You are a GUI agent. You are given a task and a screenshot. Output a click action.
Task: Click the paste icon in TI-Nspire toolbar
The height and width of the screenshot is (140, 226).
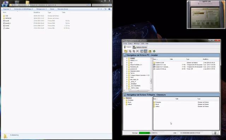click(x=134, y=51)
